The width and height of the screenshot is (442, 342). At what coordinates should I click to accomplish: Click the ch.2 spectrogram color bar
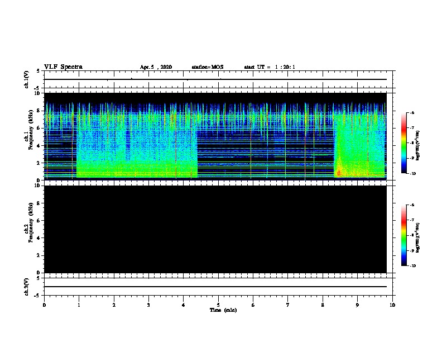click(403, 235)
